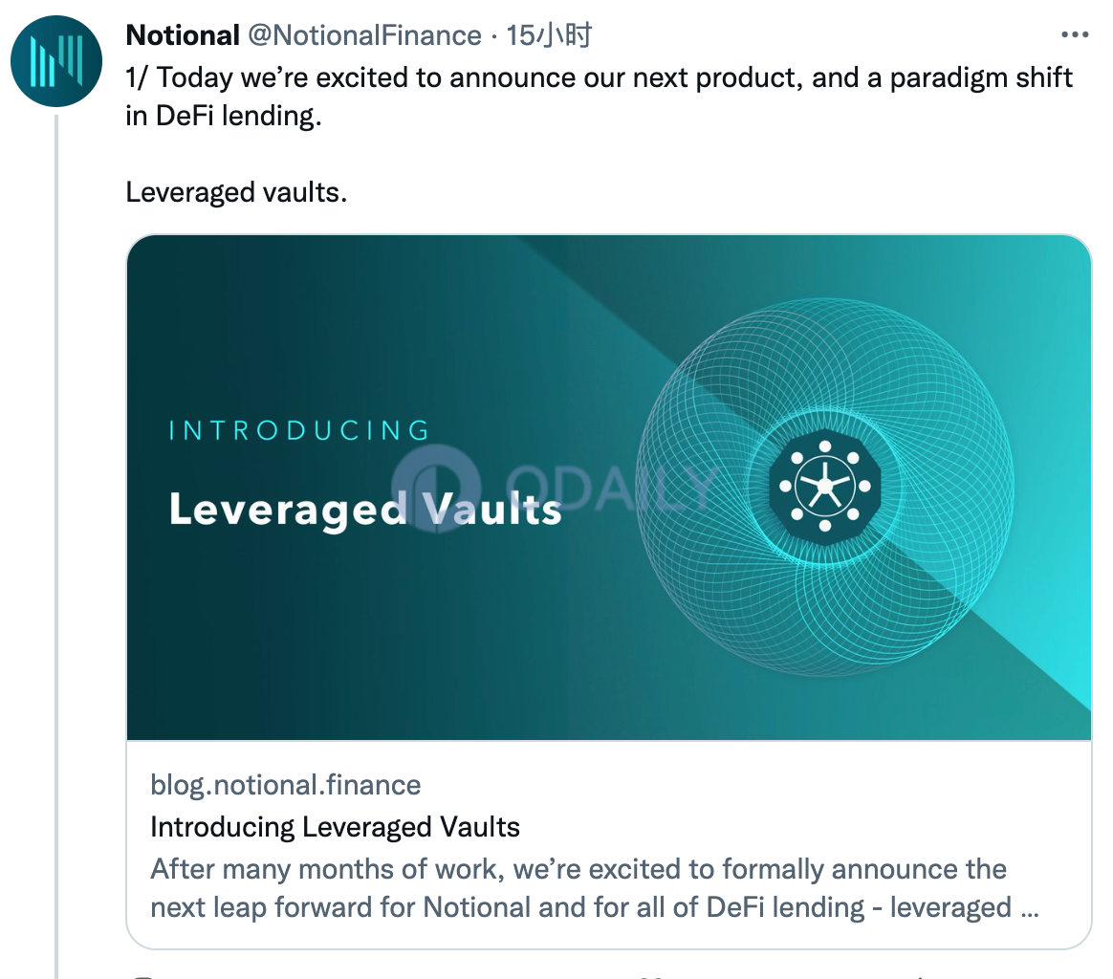Click the 'in DeFi lending.' tweet line
The width and height of the screenshot is (1113, 979).
pyautogui.click(x=224, y=116)
